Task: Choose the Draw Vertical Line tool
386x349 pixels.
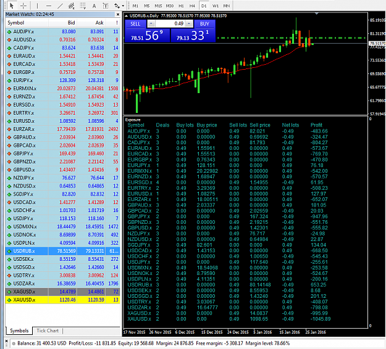Action: (38, 6)
